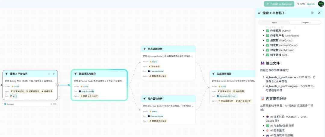Screen dimensions: 325x137
Task: Click 热点话题分析 agent chip in 生成分析报告 node
Action: [226, 101]
